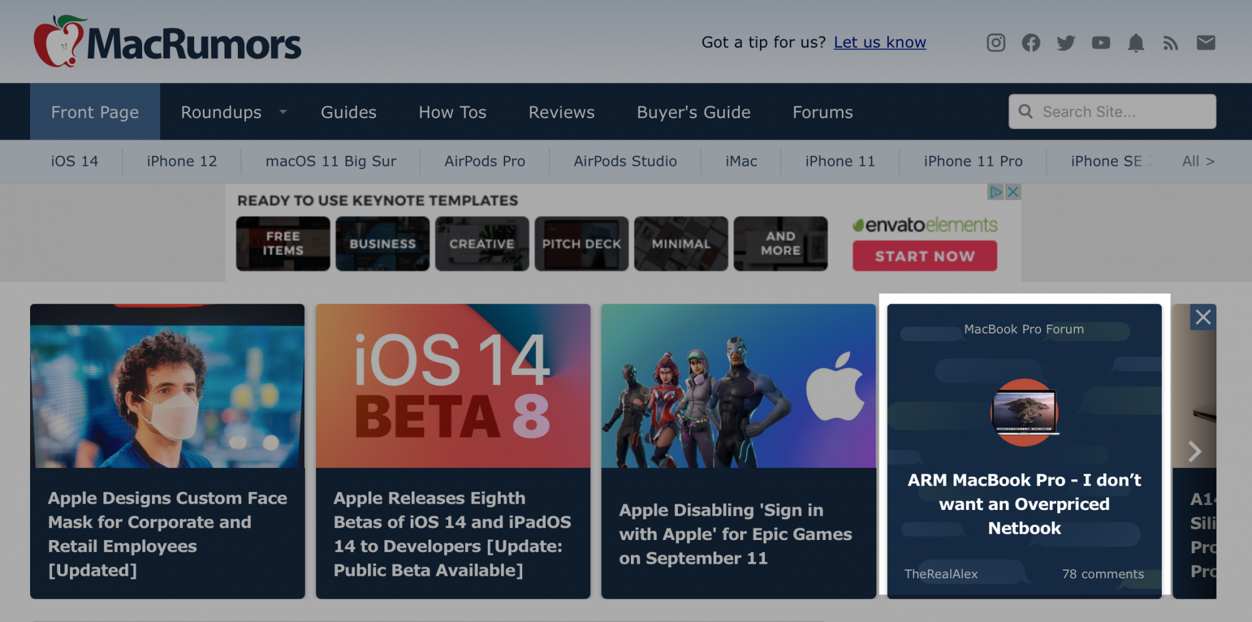The height and width of the screenshot is (622, 1252).
Task: Open the Reviews section
Action: [x=562, y=112]
